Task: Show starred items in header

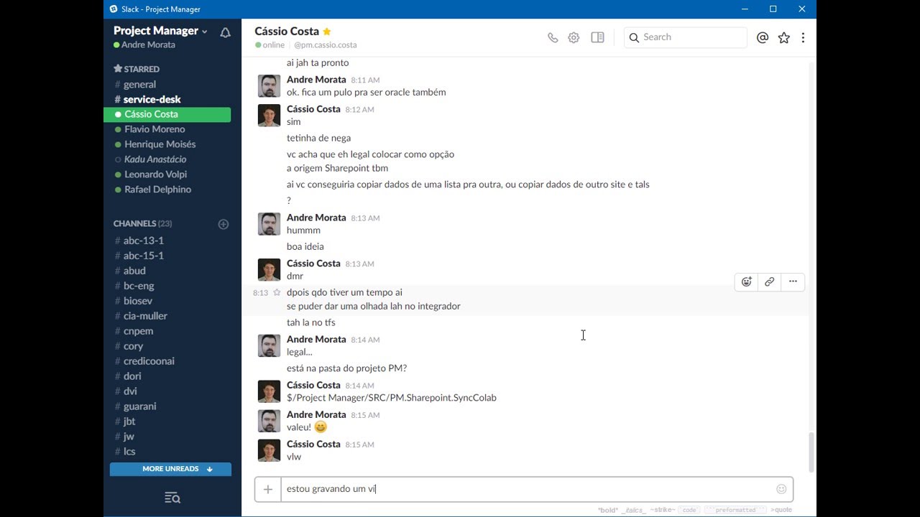Action: 783,37
